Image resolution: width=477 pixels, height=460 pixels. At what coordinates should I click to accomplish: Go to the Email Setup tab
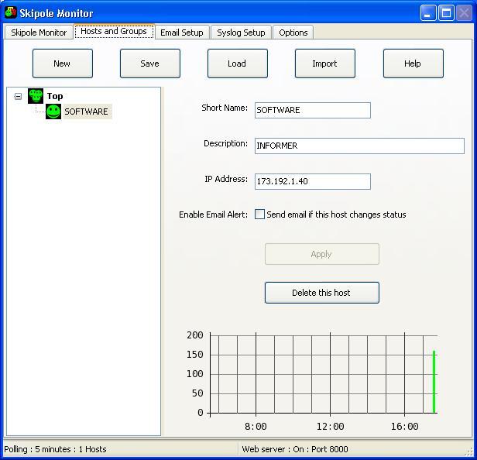(x=182, y=33)
